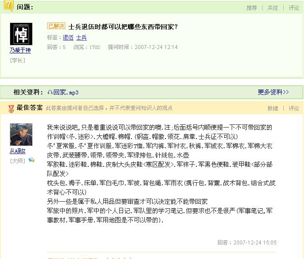The height and width of the screenshot is (259, 304).
Task: Open the 士兵 tag link
Action: click(82, 38)
